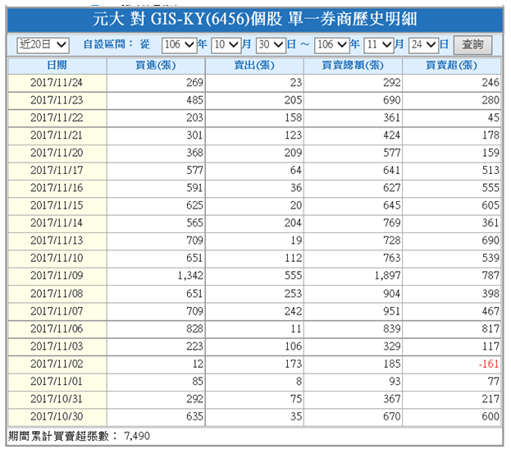Click the 買賣超(張) column header
Screen dimensions: 511x454
point(452,66)
